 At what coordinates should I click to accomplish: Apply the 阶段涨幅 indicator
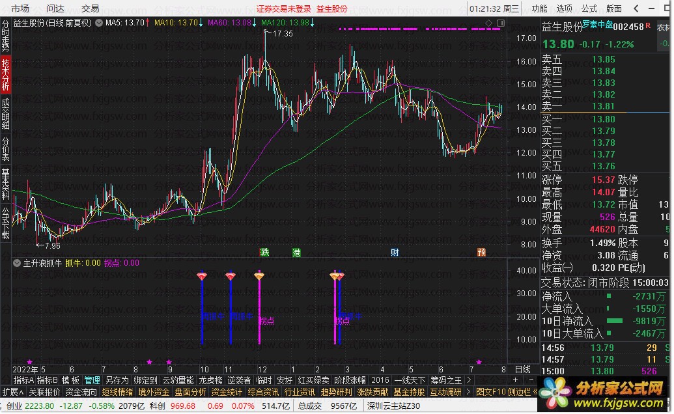coord(350,380)
